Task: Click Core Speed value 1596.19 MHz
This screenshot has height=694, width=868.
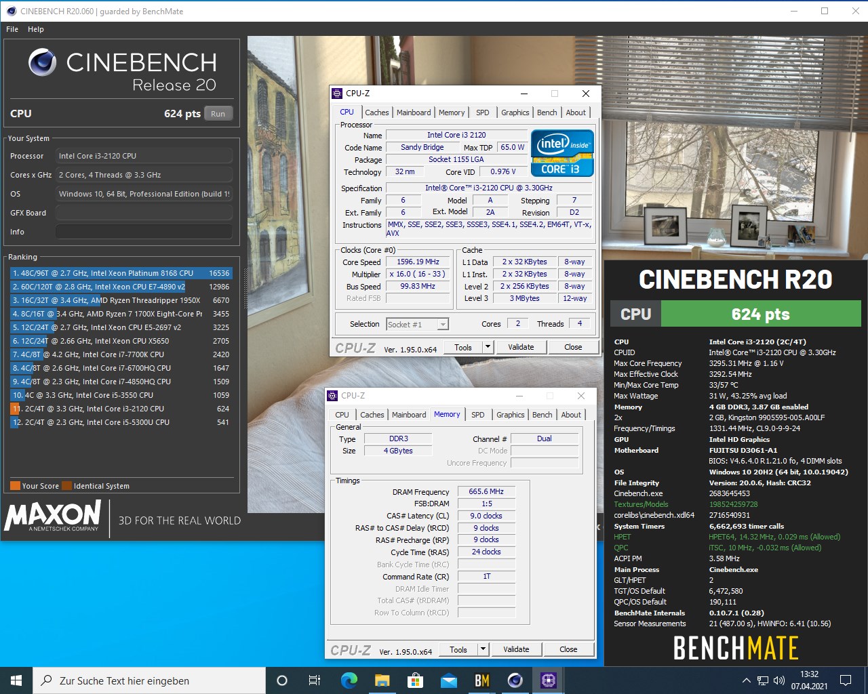Action: (418, 262)
